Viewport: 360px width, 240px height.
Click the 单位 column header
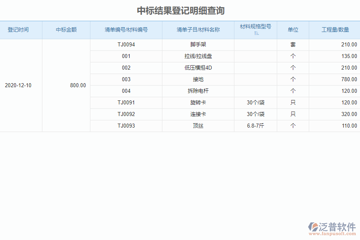[293, 30]
